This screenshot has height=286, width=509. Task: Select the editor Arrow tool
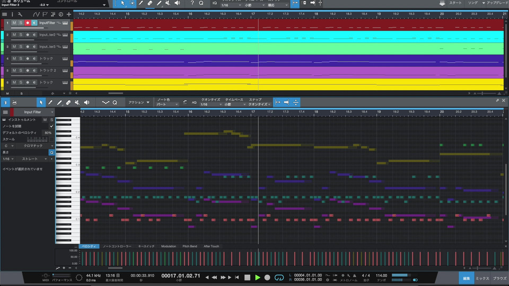click(x=41, y=102)
